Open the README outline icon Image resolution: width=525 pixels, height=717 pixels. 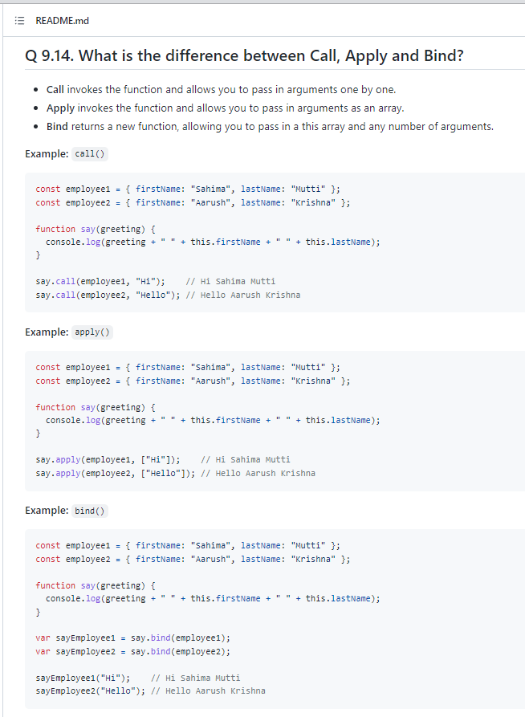pos(20,20)
